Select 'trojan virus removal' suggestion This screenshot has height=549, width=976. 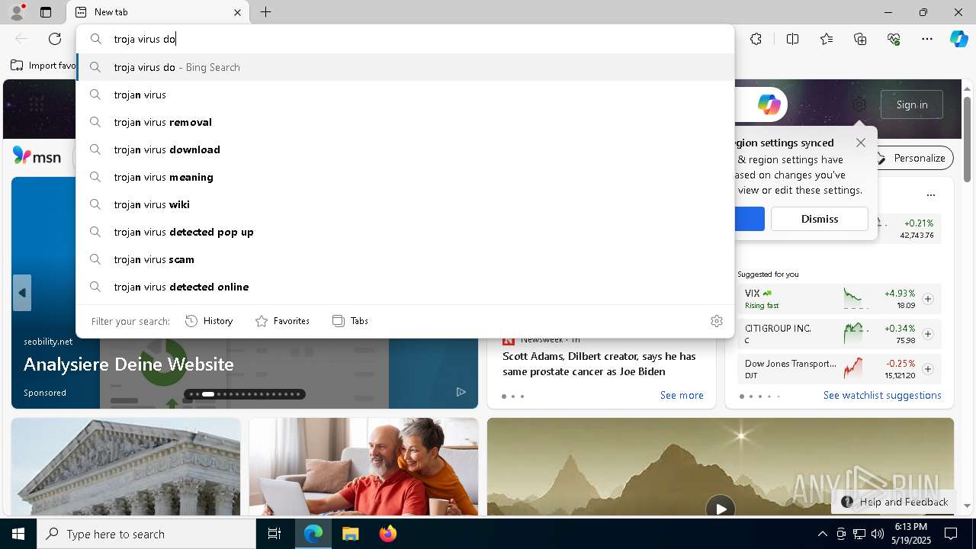tap(405, 122)
